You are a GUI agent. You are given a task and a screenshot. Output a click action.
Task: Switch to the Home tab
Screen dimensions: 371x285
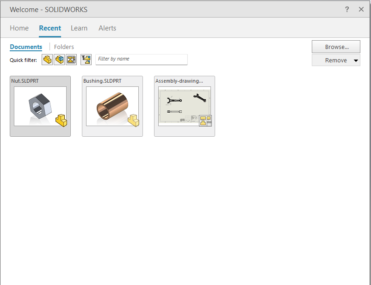[x=19, y=28]
